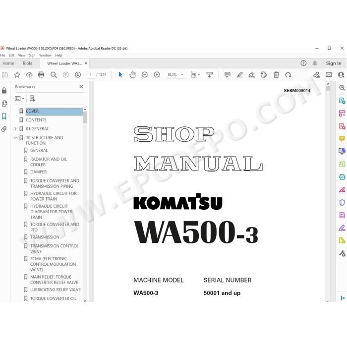
Task: Switch to the Home tab
Action: tap(8, 63)
